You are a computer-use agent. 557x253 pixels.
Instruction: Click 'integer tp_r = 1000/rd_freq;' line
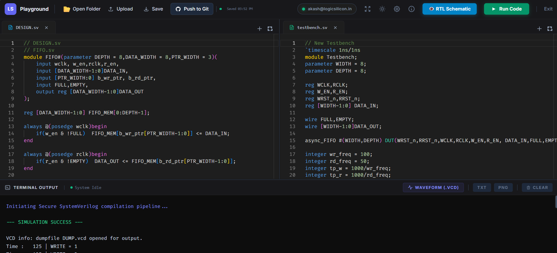pyautogui.click(x=348, y=175)
